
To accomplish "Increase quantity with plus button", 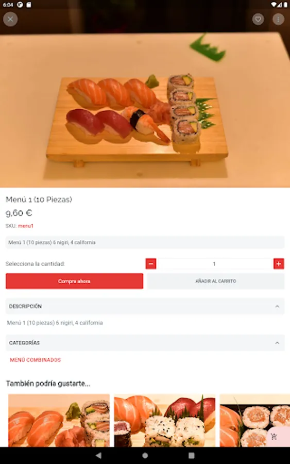I will (x=279, y=263).
